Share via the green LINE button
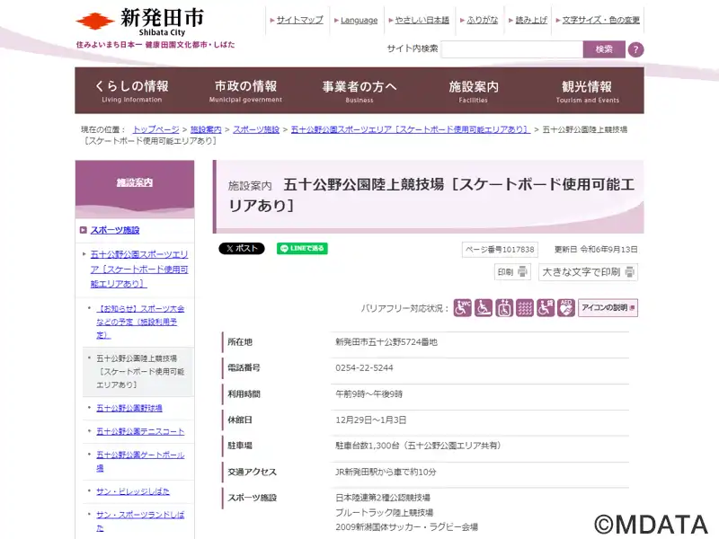The width and height of the screenshot is (719, 539). coord(302,249)
